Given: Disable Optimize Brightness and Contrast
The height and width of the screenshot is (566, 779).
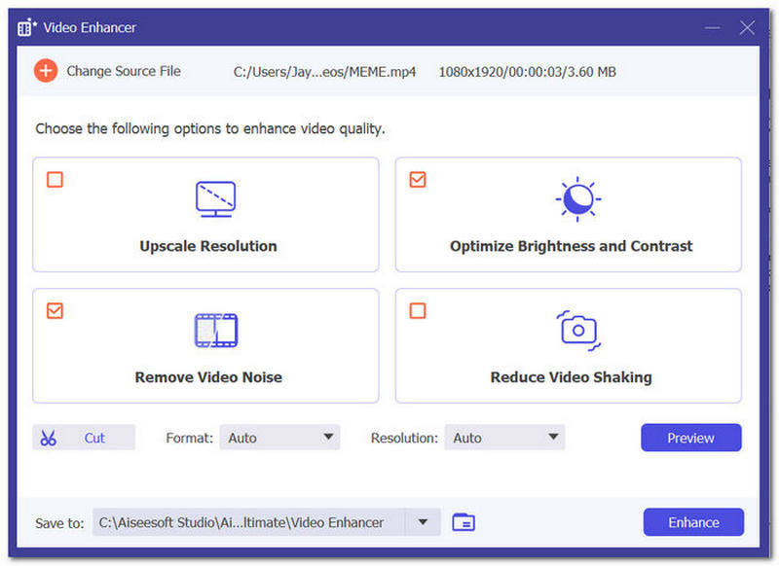Looking at the screenshot, I should (x=418, y=179).
